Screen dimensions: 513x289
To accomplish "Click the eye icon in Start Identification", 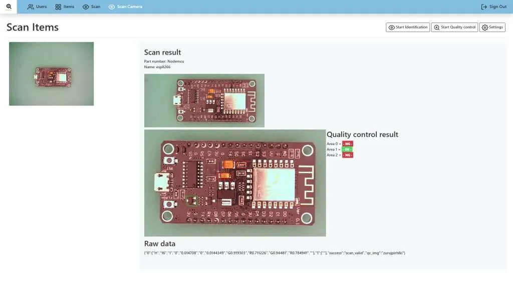I will [391, 28].
